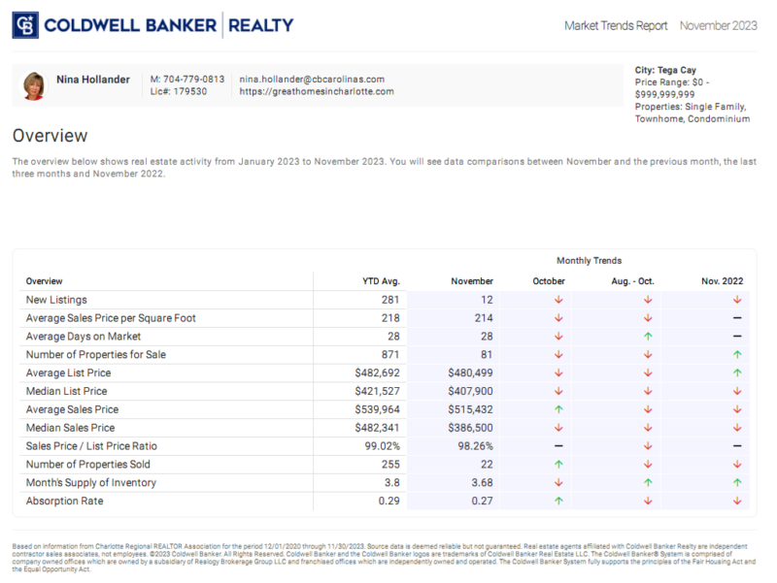Select the green up arrow for Absorption Rate October
The width and height of the screenshot is (777, 583).
pos(557,501)
